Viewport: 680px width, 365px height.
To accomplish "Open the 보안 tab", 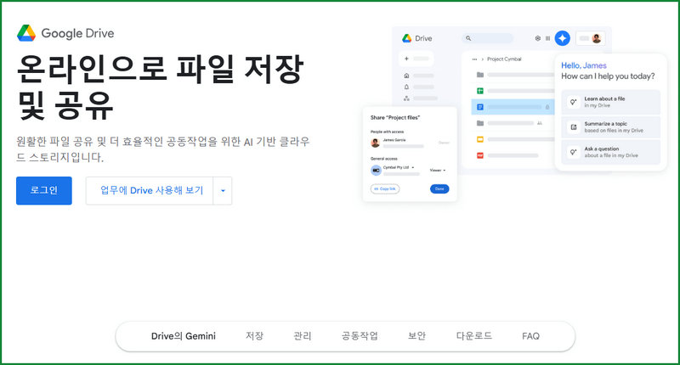I will pyautogui.click(x=416, y=336).
